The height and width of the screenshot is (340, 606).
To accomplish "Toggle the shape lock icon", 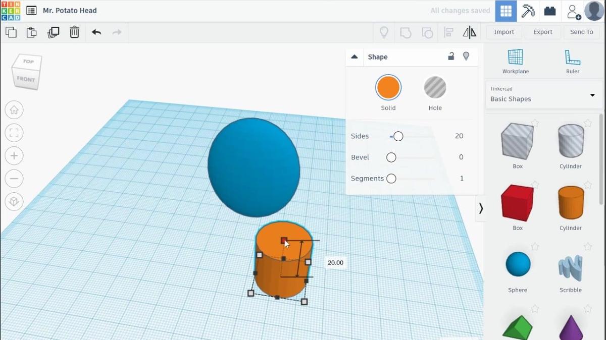I will (451, 56).
